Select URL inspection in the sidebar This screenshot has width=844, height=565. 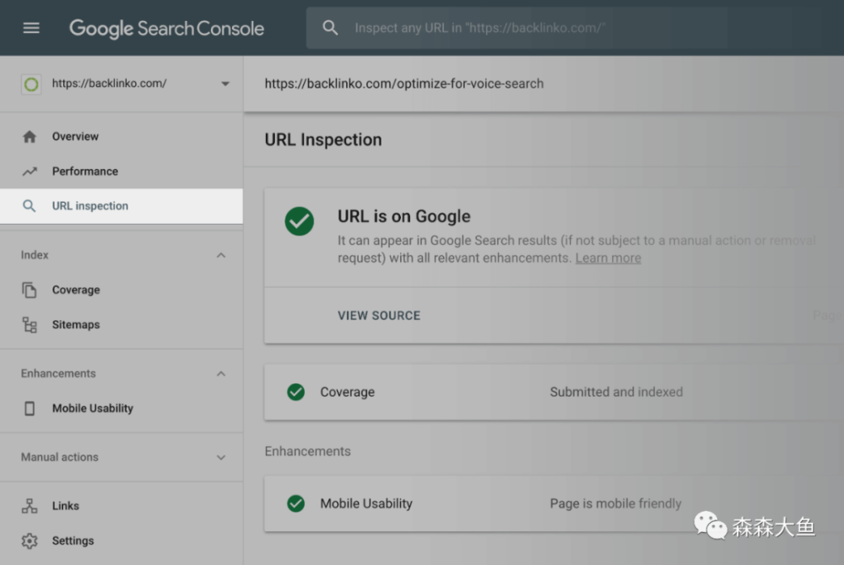click(90, 206)
